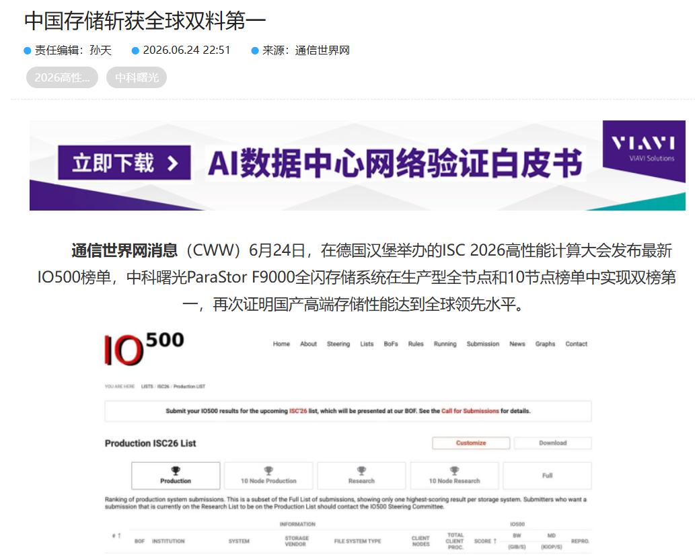
Task: Click the source text 通信世界网
Action: point(322,50)
